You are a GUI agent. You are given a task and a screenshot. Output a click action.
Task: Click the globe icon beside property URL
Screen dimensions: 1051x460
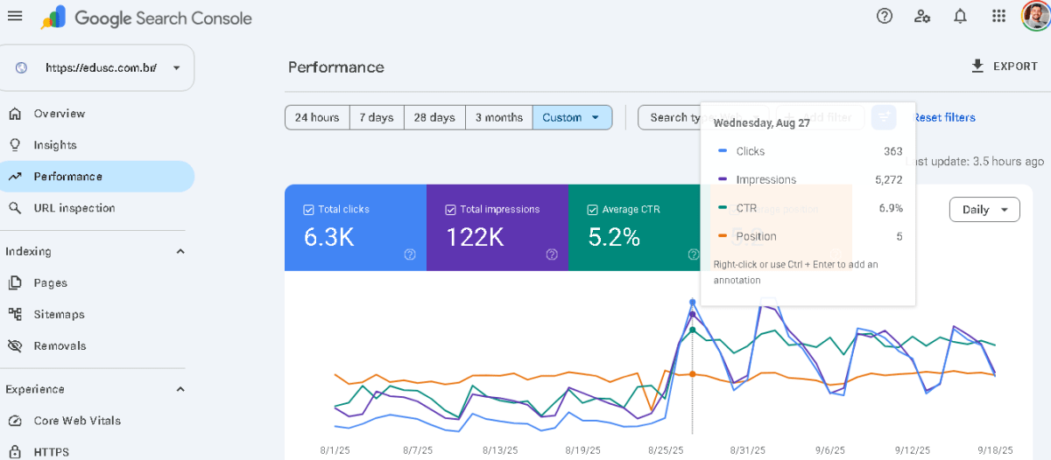[22, 67]
